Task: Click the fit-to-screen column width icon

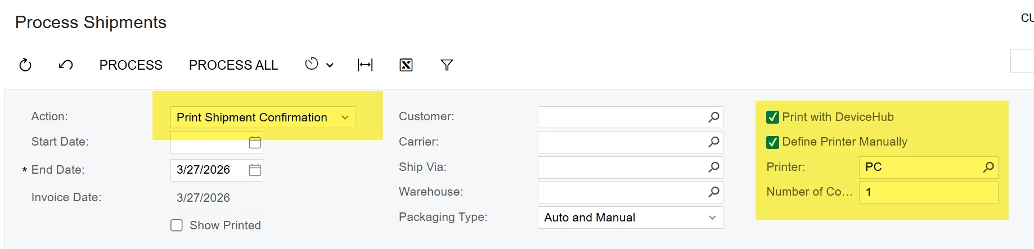Action: 365,65
